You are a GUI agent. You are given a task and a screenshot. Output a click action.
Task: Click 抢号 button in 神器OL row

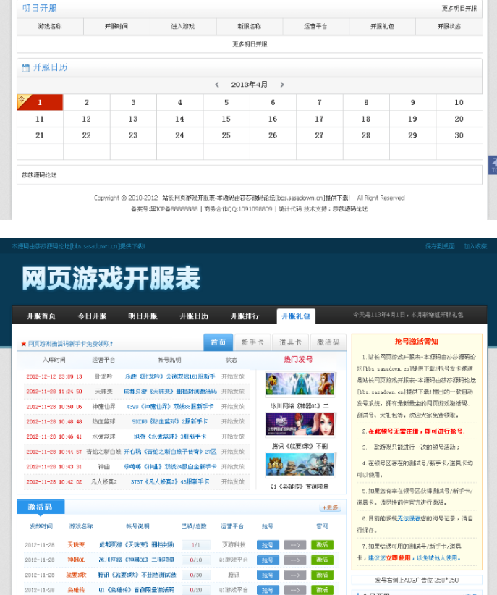pos(268,560)
